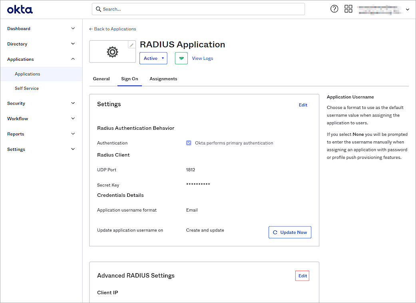Edit the Advanced RADIUS Settings
The image size is (416, 303).
pos(302,275)
